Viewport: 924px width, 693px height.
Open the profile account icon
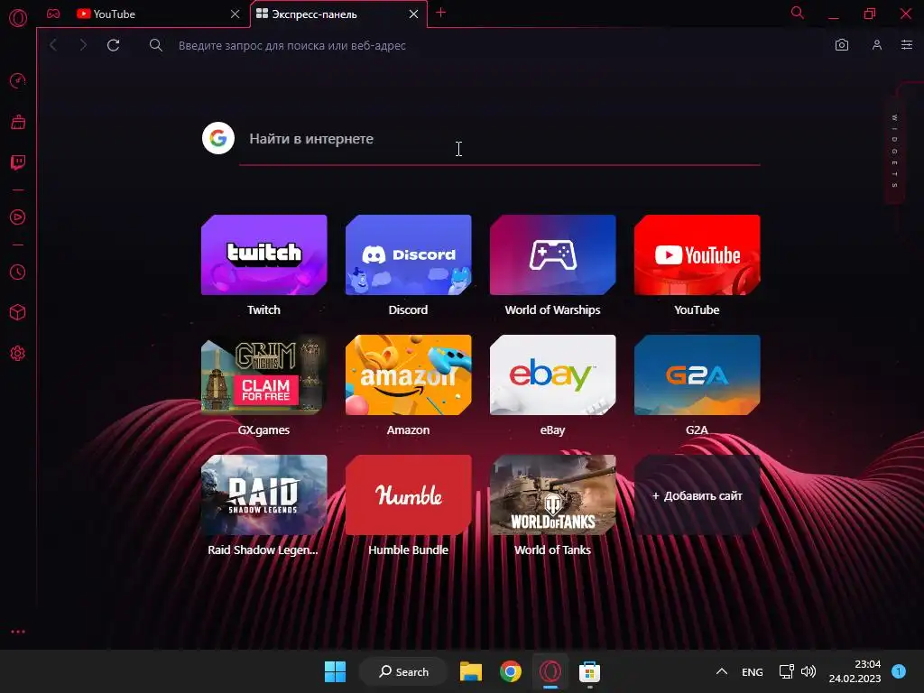pyautogui.click(x=877, y=45)
